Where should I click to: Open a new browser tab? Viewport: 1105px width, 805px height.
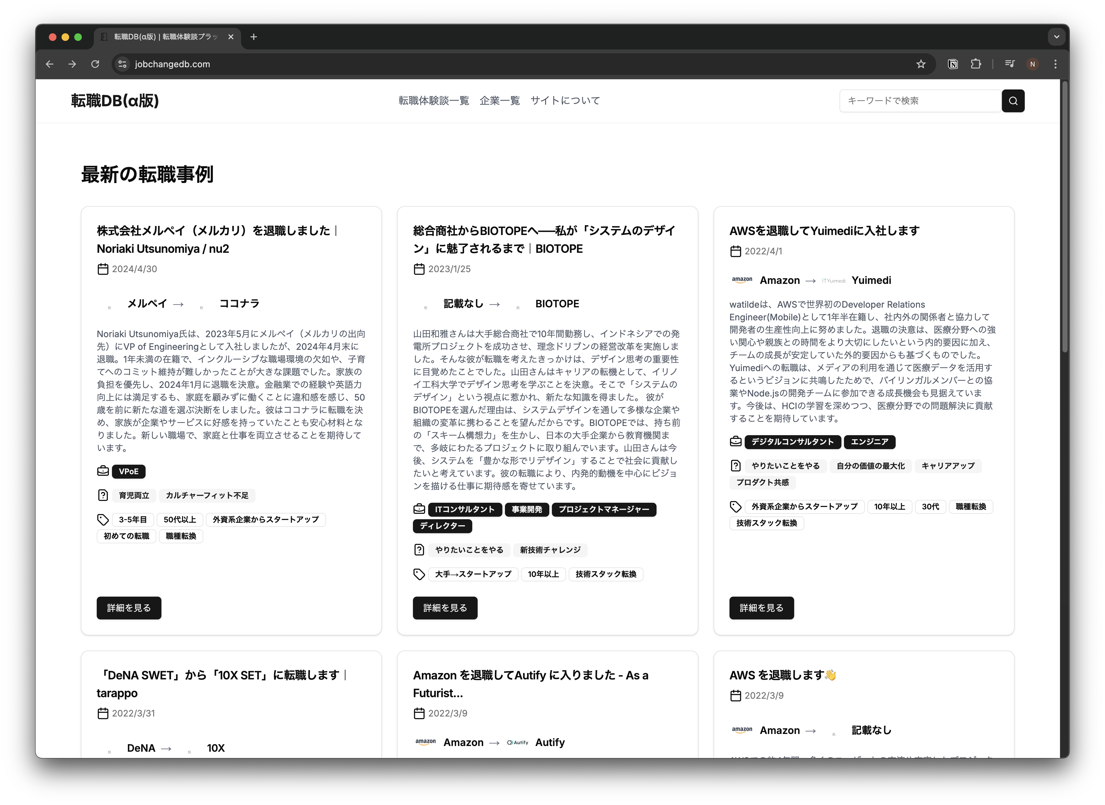pos(253,37)
